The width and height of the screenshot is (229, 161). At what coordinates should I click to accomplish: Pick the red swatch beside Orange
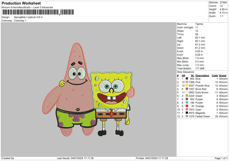coord(187,106)
